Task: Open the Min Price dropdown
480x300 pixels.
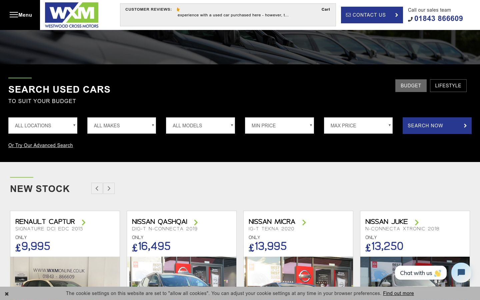Action: tap(279, 125)
